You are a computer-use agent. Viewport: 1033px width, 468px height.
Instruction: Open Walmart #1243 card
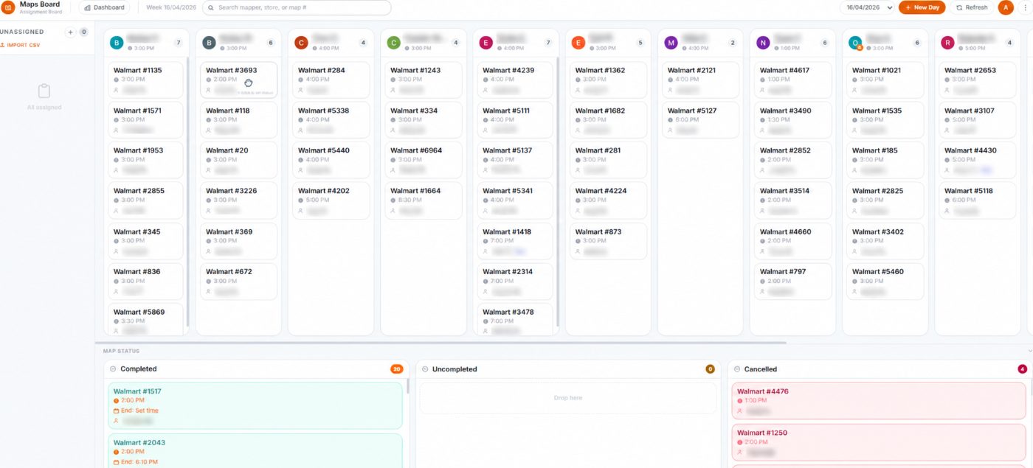[x=424, y=80]
